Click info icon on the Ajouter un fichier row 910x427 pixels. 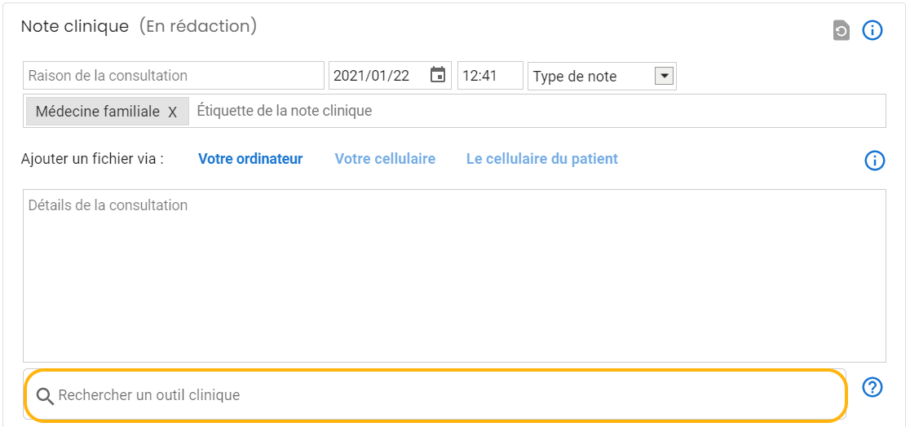tap(874, 161)
